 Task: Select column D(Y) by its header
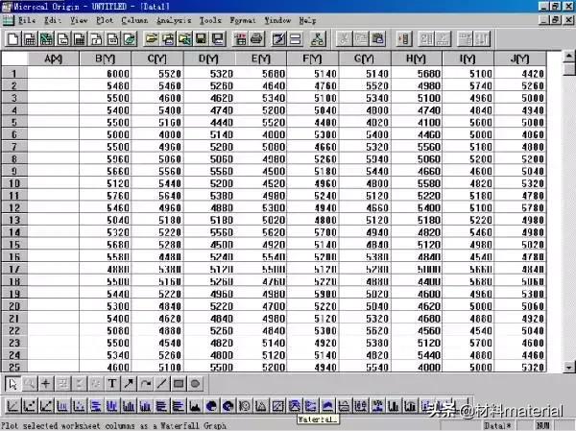208,59
